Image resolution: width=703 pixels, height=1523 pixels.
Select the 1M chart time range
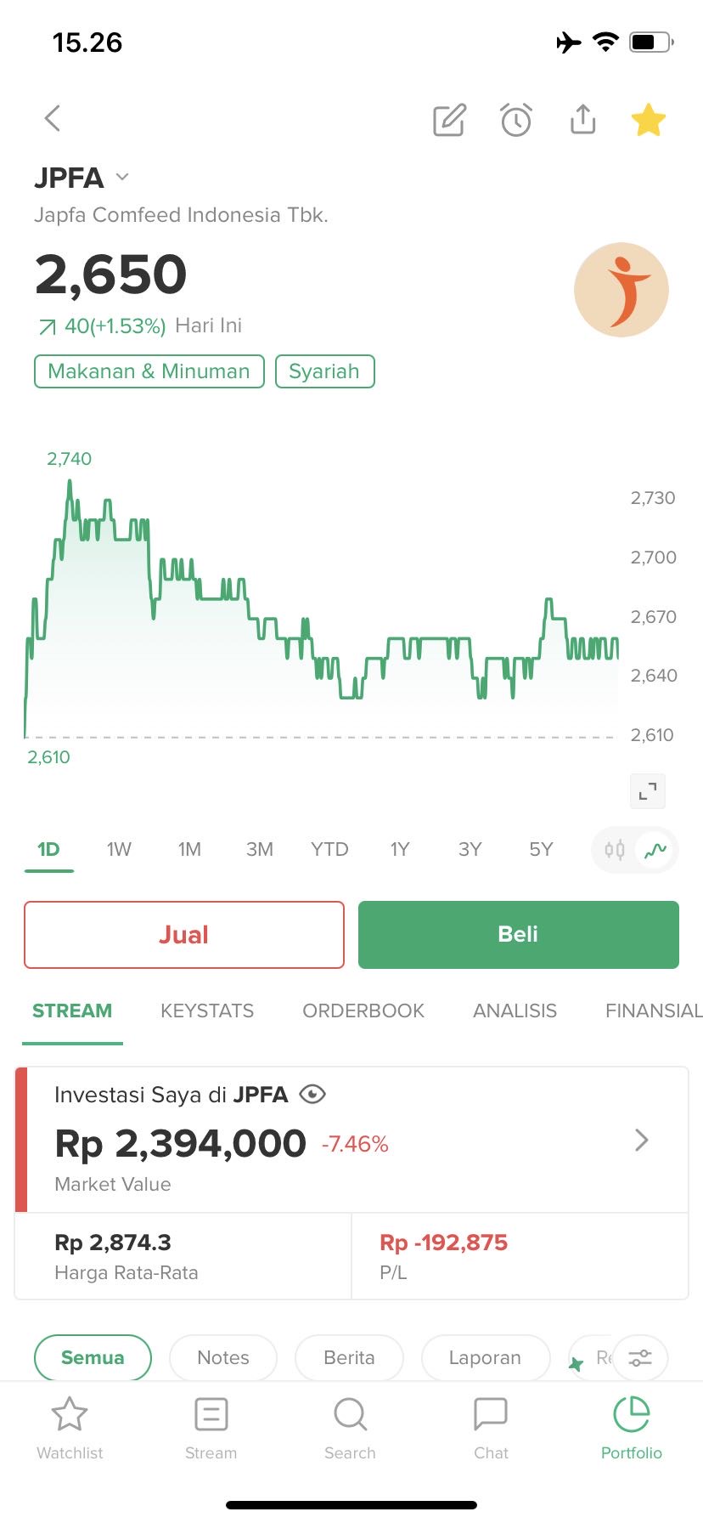(189, 849)
